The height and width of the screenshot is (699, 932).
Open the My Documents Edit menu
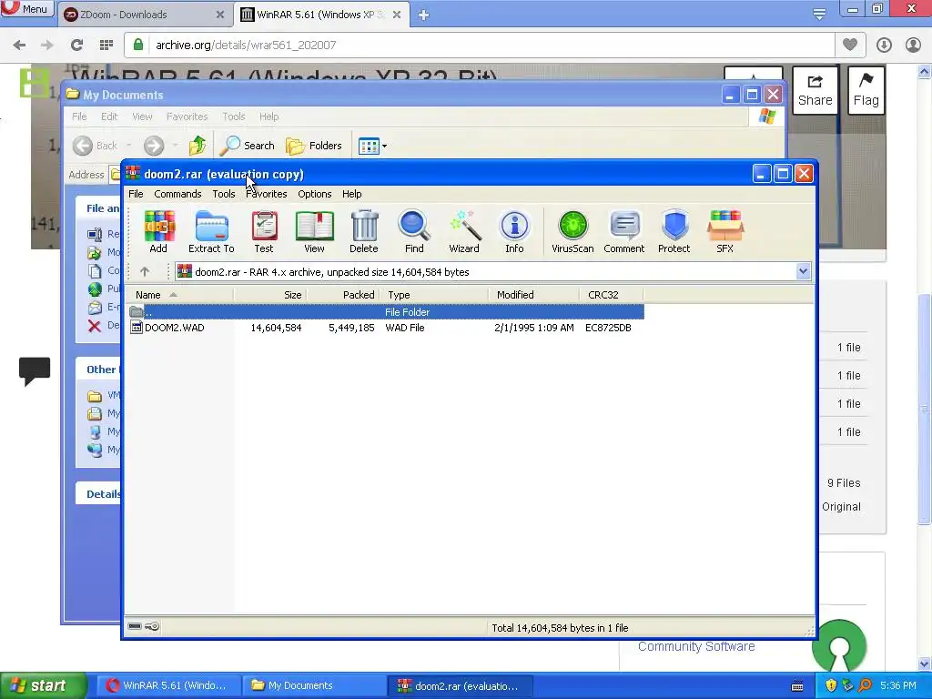click(109, 116)
